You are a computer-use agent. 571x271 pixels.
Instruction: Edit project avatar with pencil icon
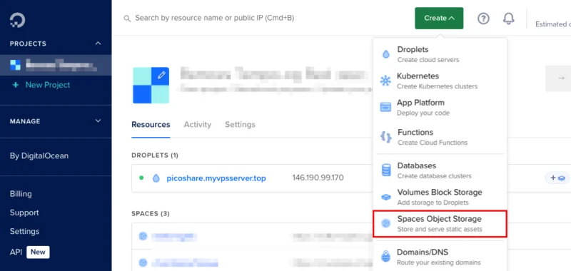pos(161,75)
